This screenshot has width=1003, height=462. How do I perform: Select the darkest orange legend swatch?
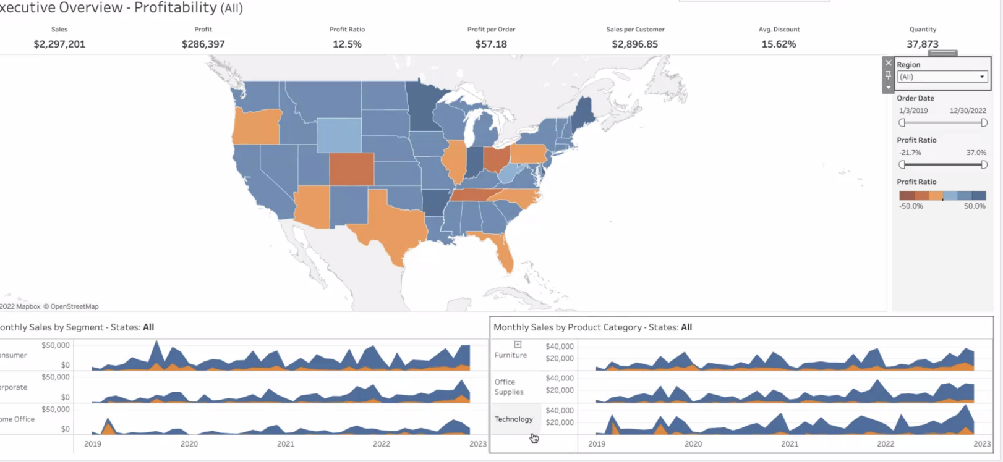click(x=907, y=196)
